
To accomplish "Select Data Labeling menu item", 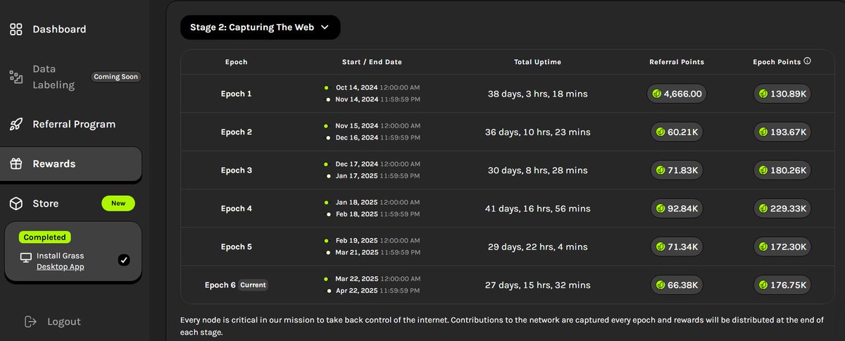I will (x=54, y=77).
